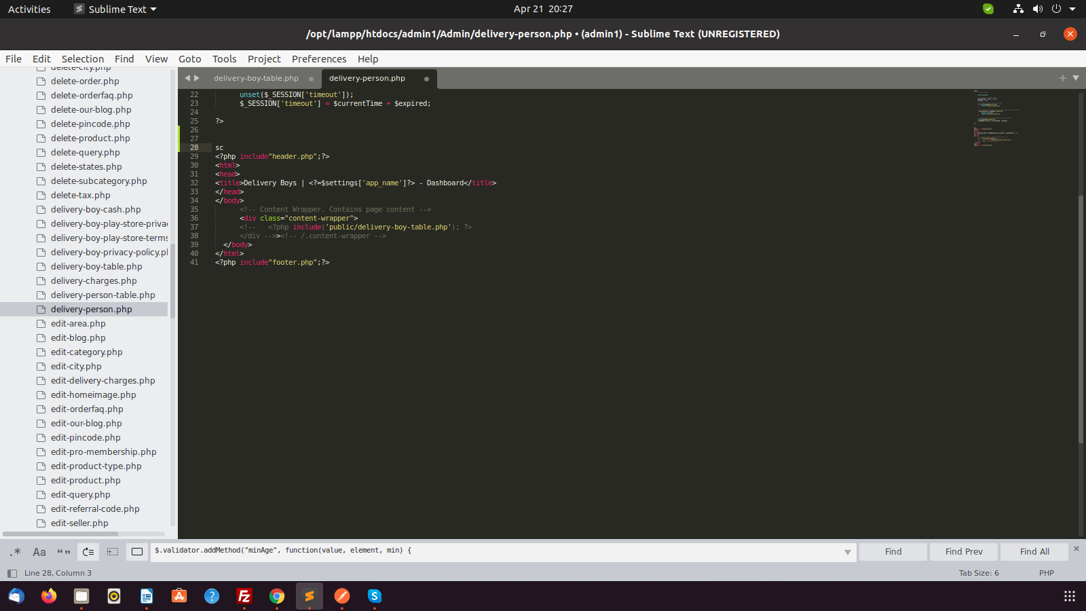The image size is (1086, 611).
Task: Open the Goto menu
Action: coord(190,59)
